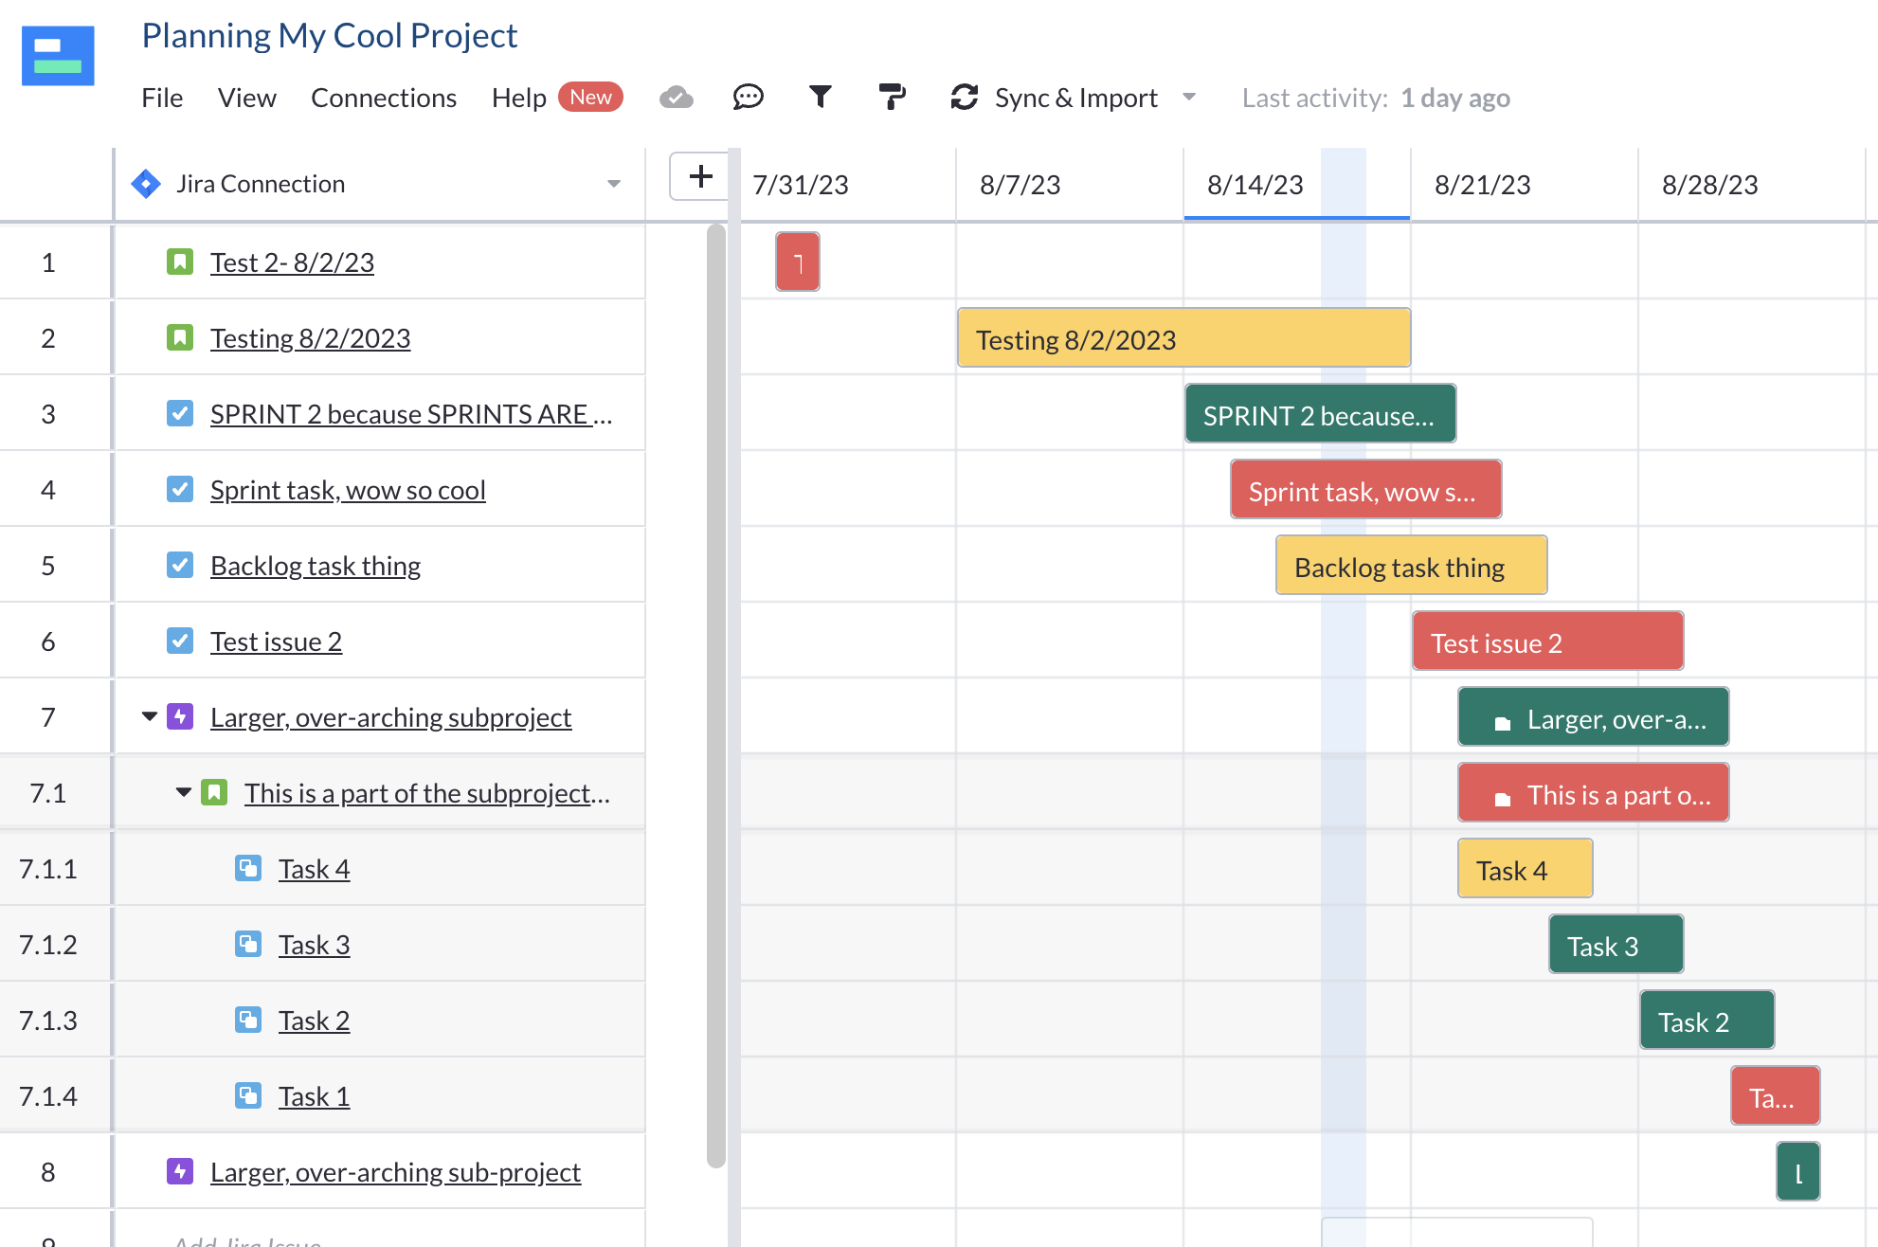The image size is (1878, 1247).
Task: Click the checkbox icon next to Backlog task thing
Action: (x=180, y=565)
